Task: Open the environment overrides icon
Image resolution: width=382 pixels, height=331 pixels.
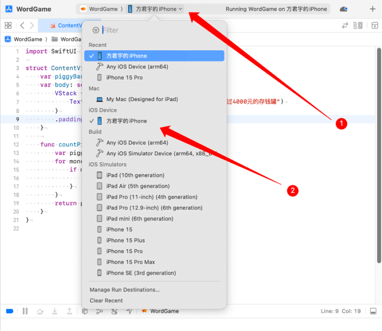Action: click(114, 311)
